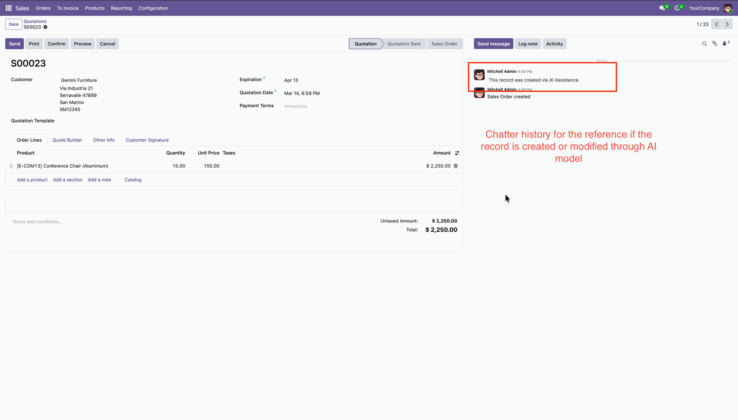The height and width of the screenshot is (420, 738).
Task: Click the Terms and conditions field
Action: click(37, 222)
